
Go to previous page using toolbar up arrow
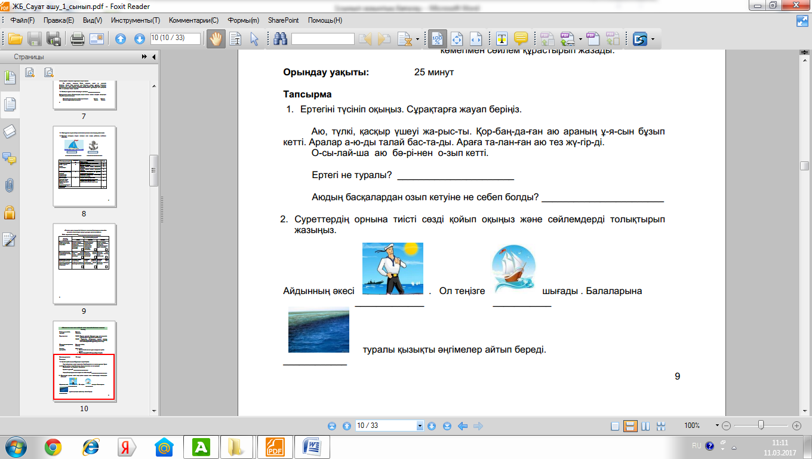(x=121, y=39)
